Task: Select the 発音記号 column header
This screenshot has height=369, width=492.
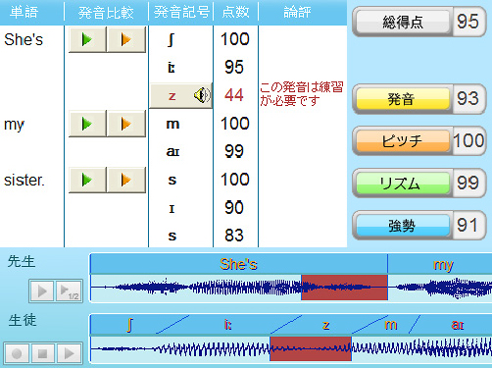Action: [181, 13]
